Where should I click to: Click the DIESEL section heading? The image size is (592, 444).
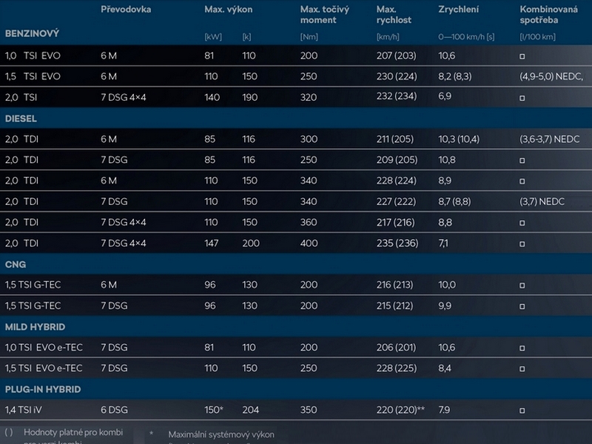pos(21,118)
